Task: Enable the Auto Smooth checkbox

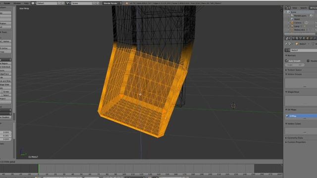Action: pos(286,61)
